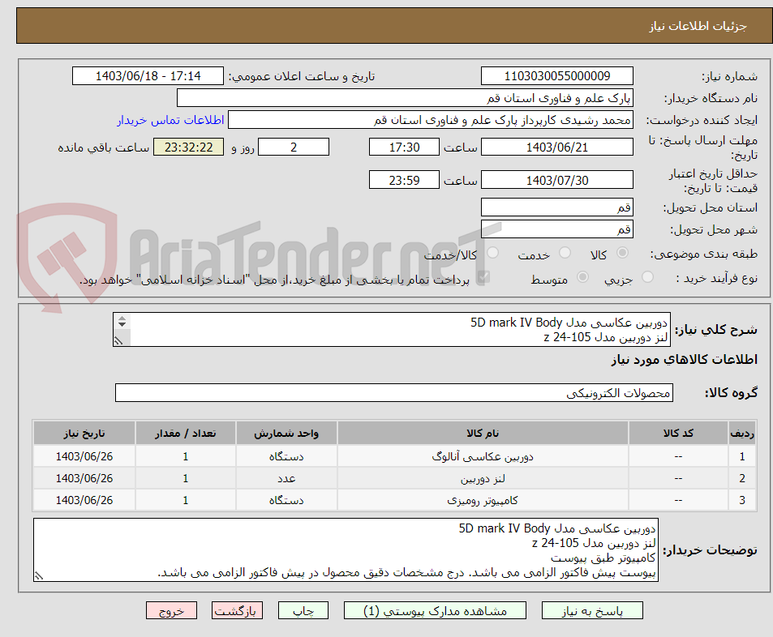Click the چاپ print button
This screenshot has height=637, width=773.
303,610
